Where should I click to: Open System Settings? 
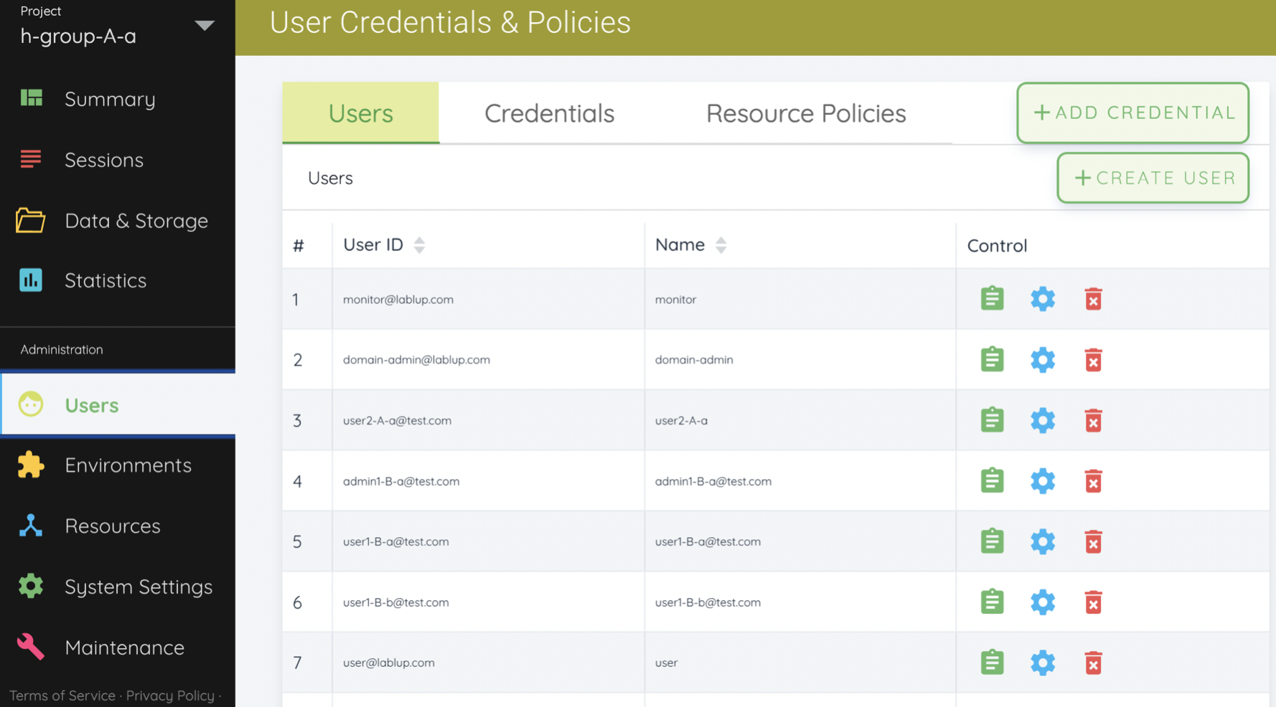point(118,587)
